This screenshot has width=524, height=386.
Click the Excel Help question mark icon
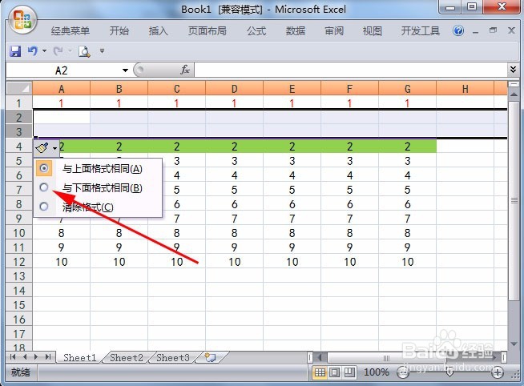click(x=458, y=31)
